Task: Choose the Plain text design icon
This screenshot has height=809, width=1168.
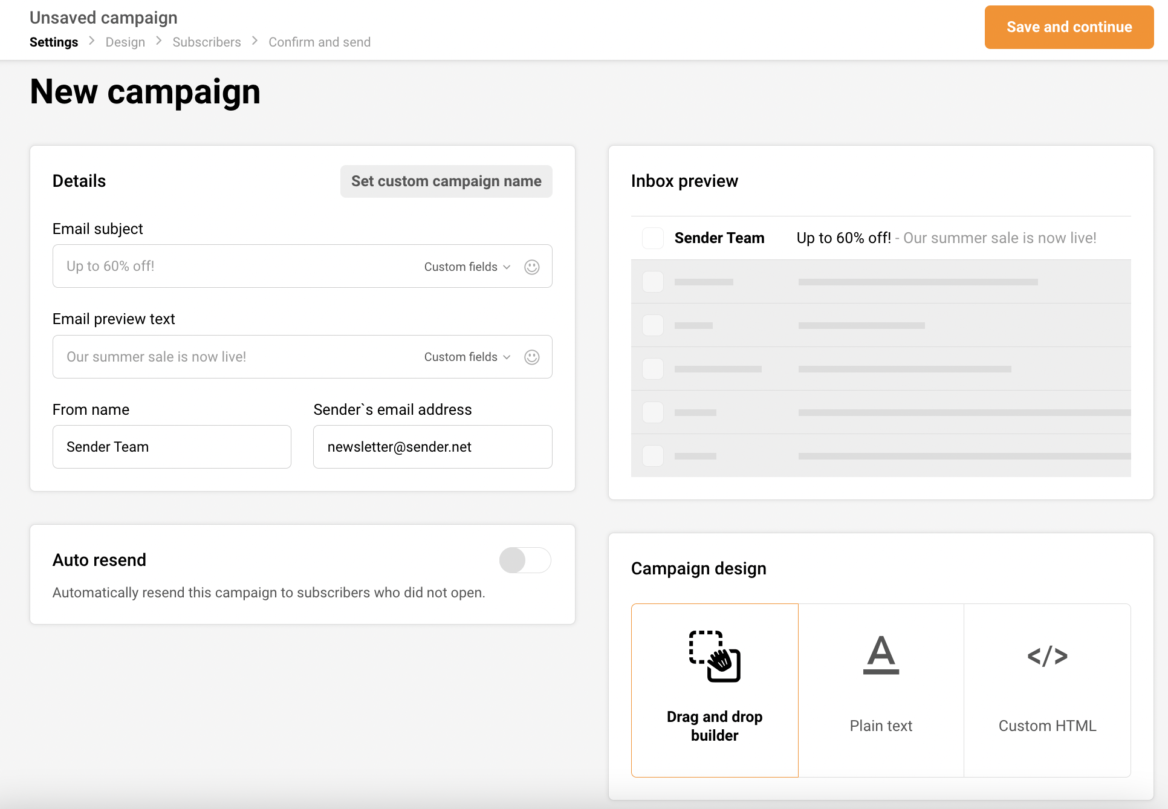Action: point(881,655)
